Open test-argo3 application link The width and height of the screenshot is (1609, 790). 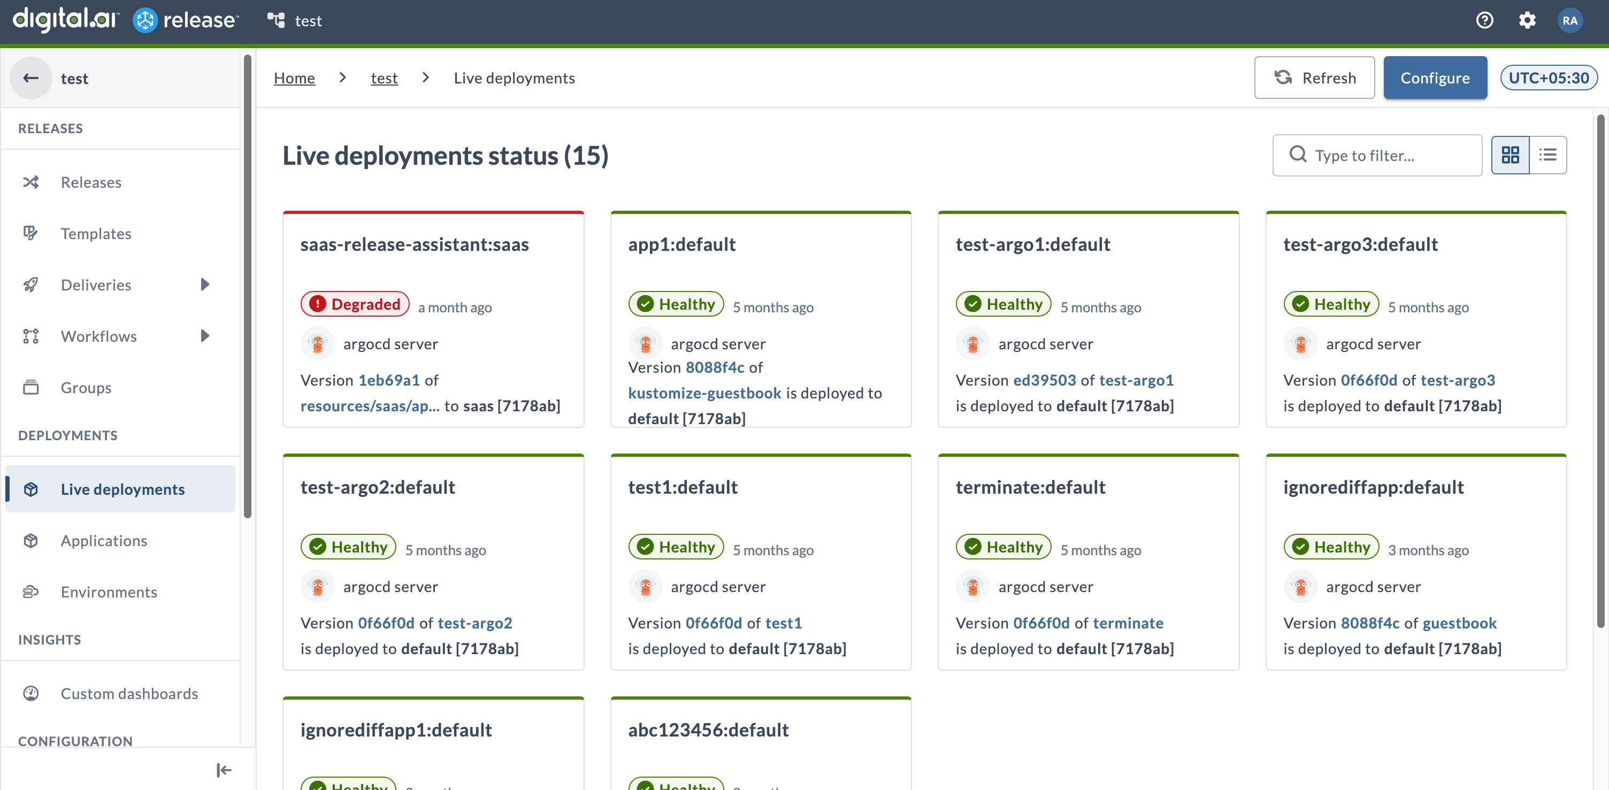(x=1457, y=380)
